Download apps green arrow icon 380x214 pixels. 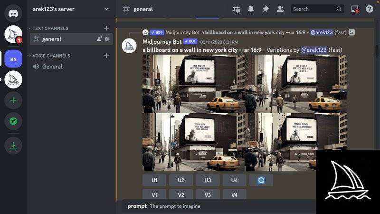[x=13, y=146]
